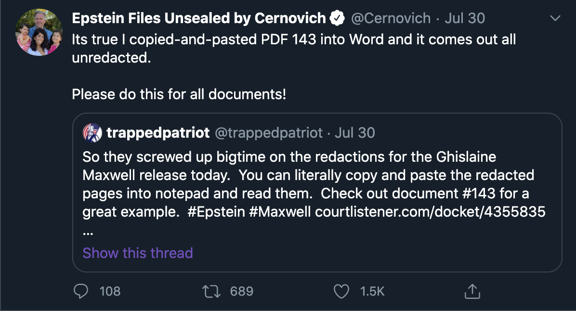
Task: Open the #Maxwell hashtag
Action: (x=280, y=212)
